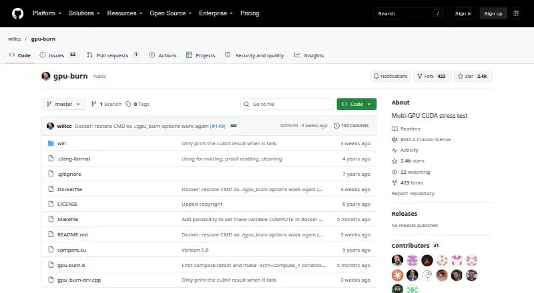Expand the Open Source menu
Screen dimensions: 534x293
coord(171,13)
